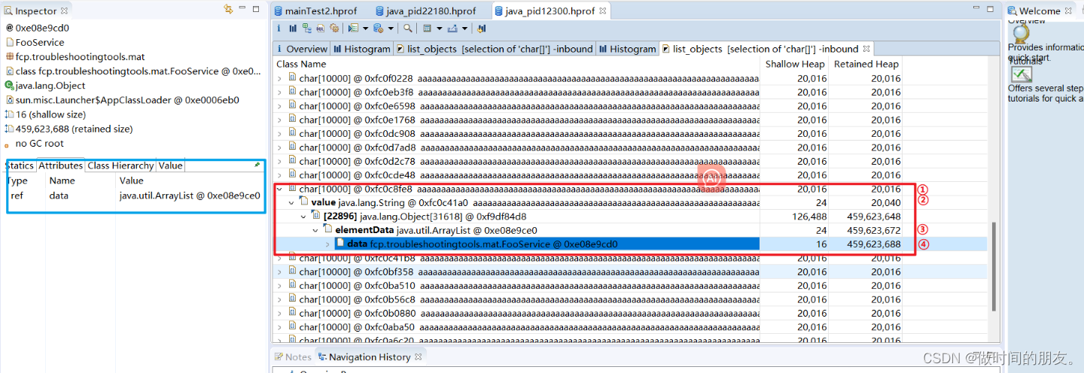Close the java_pid12300.hprof editor tab
Viewport: 1084px width, 373px height.
pyautogui.click(x=604, y=11)
